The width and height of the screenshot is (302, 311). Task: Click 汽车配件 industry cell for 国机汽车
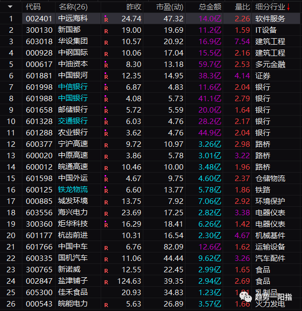[x=270, y=258]
